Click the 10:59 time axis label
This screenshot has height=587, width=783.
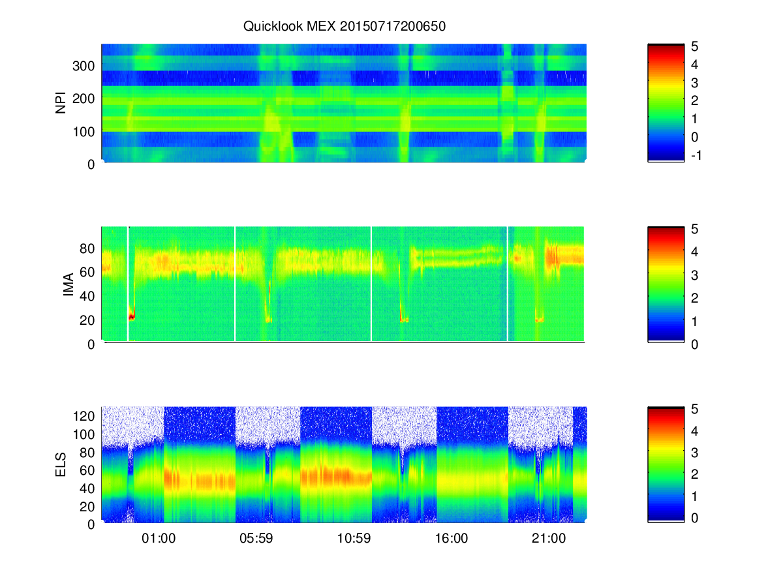coord(354,539)
